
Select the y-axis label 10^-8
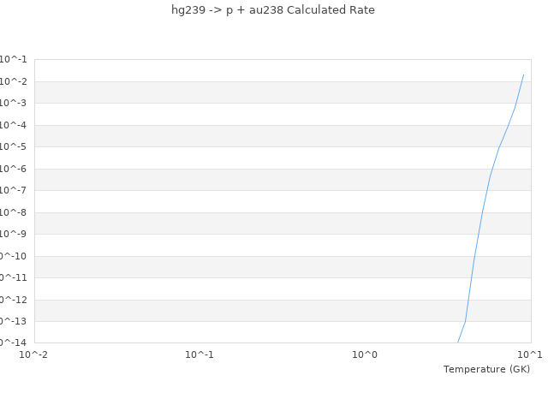(13, 212)
